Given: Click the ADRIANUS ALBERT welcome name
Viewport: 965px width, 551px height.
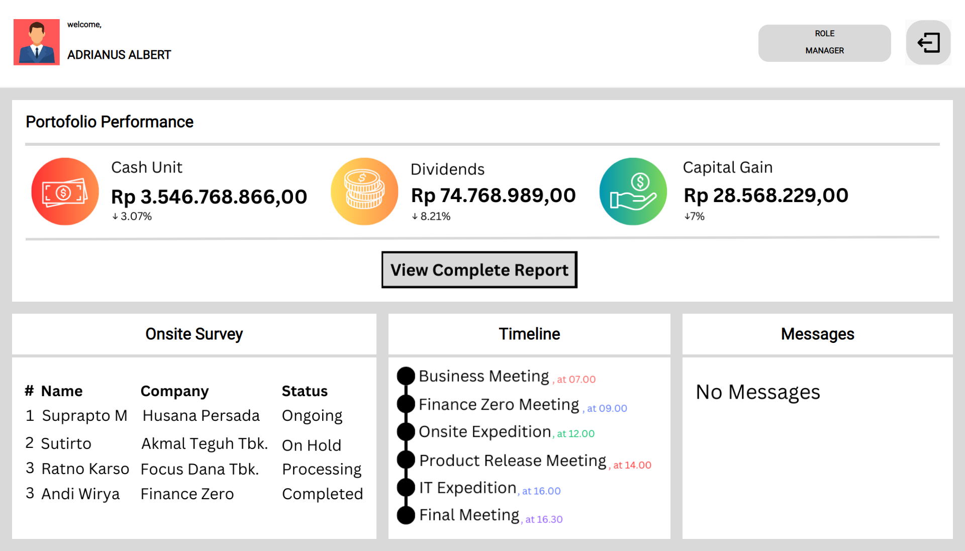Looking at the screenshot, I should click(x=120, y=55).
